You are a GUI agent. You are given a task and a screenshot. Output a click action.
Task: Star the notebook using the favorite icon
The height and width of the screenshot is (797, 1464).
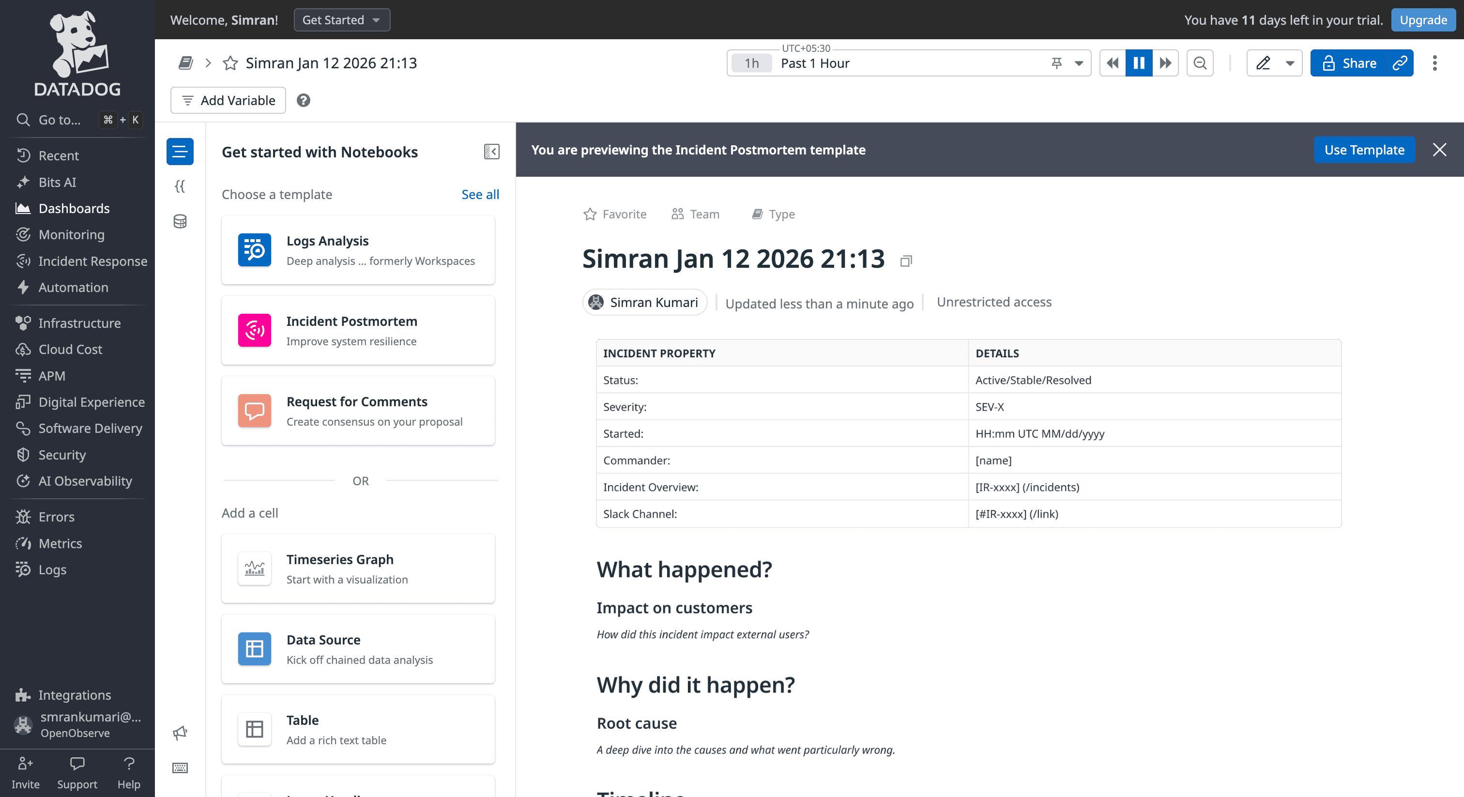[x=230, y=62]
